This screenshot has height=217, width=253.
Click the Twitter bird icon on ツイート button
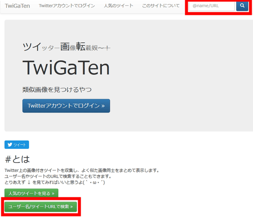(10, 145)
